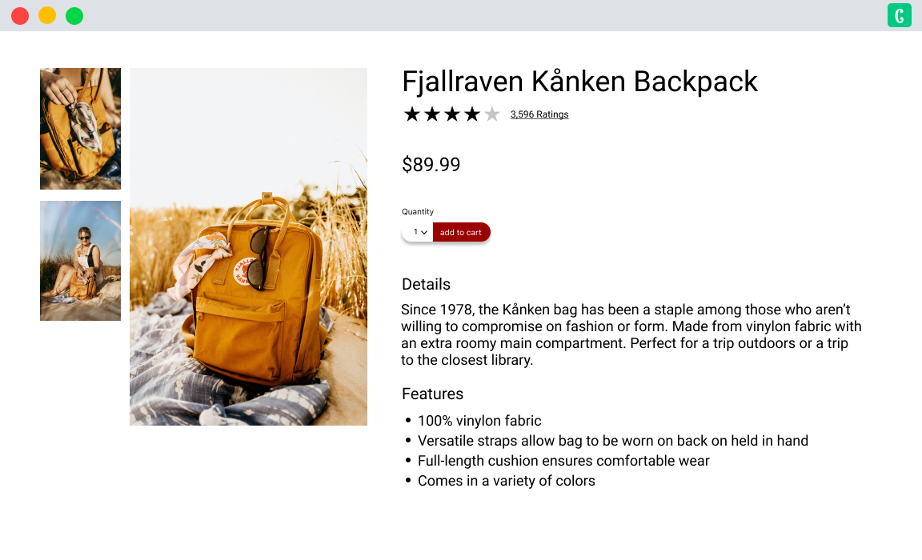
Task: Minimize the window with the yellow button
Action: pos(47,16)
